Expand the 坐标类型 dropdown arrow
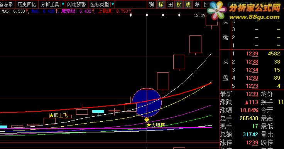Viewport: 284px width, 149px height. 113,4
